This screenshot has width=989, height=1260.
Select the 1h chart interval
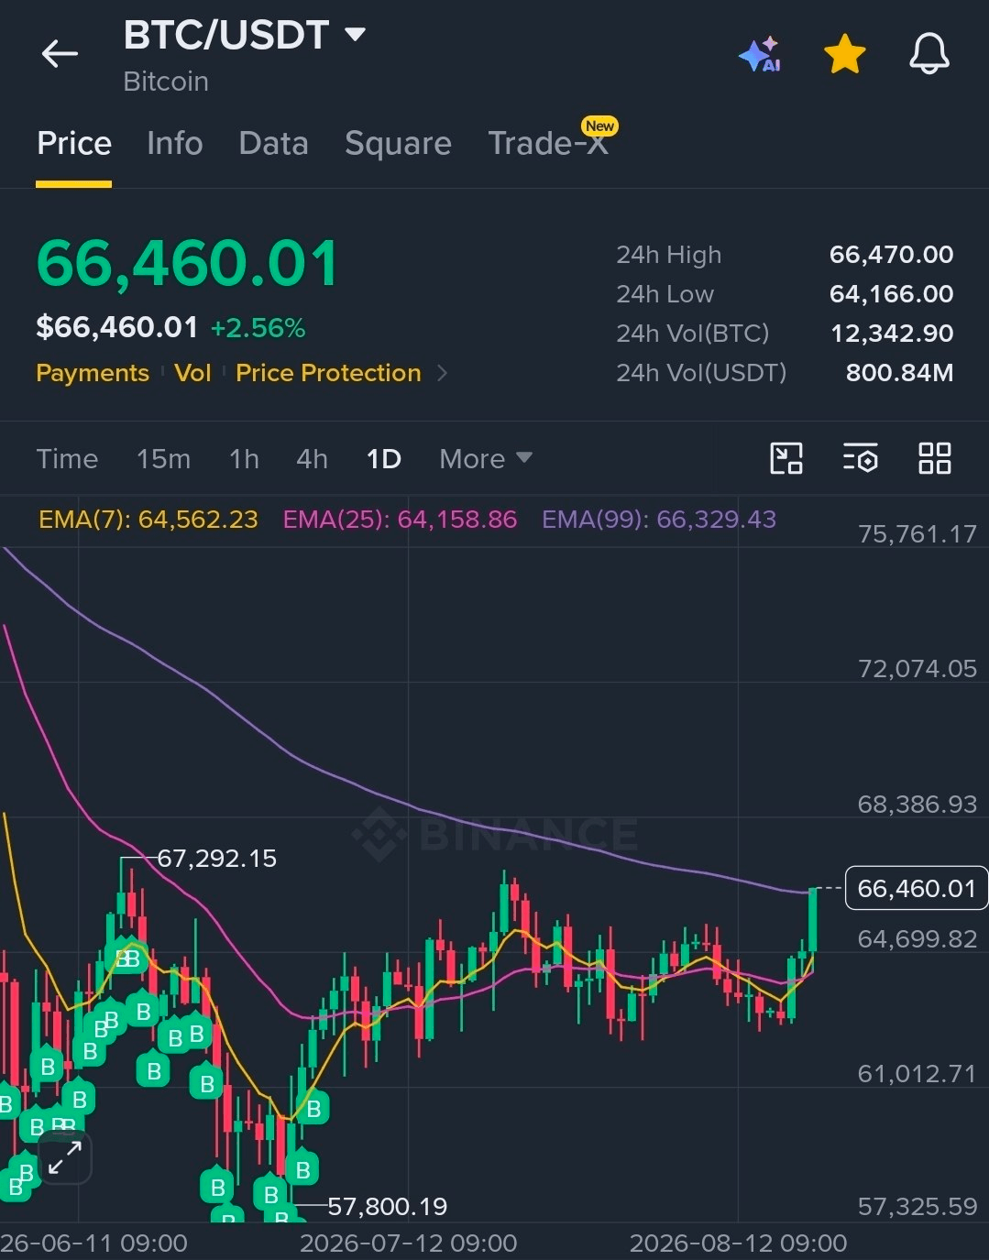click(x=244, y=459)
